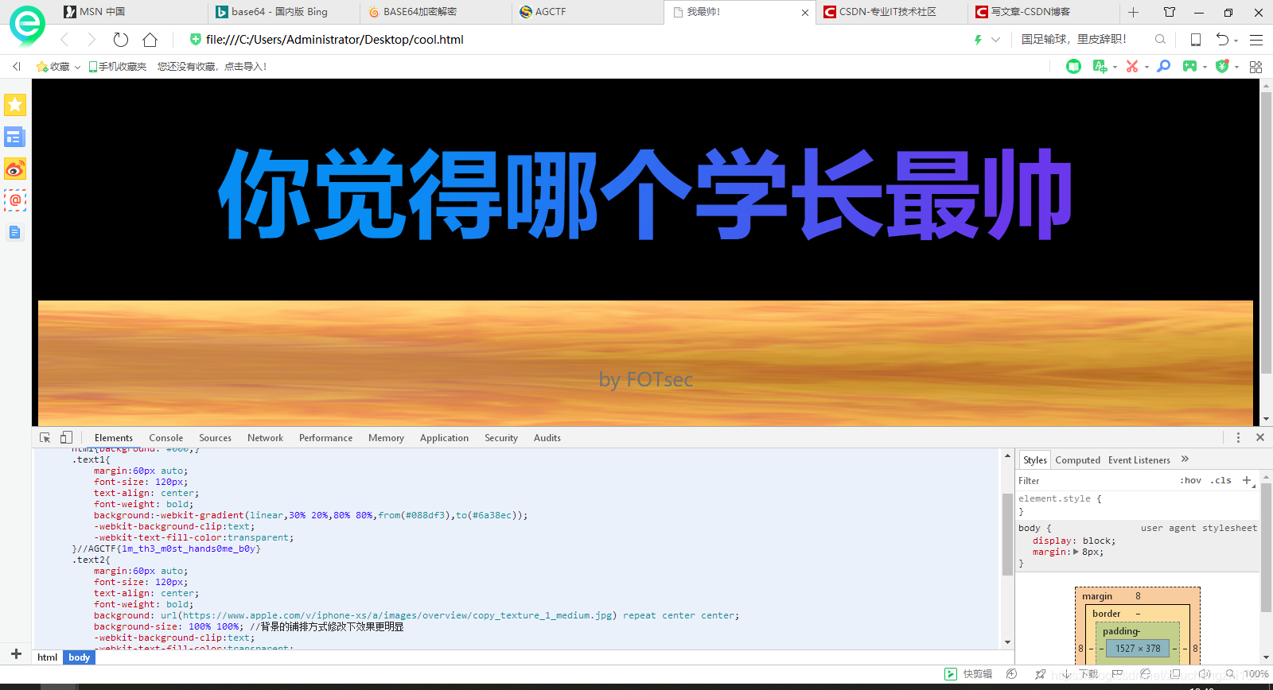1273x690 pixels.
Task: Go forward with the browser forward arrow
Action: pos(91,40)
